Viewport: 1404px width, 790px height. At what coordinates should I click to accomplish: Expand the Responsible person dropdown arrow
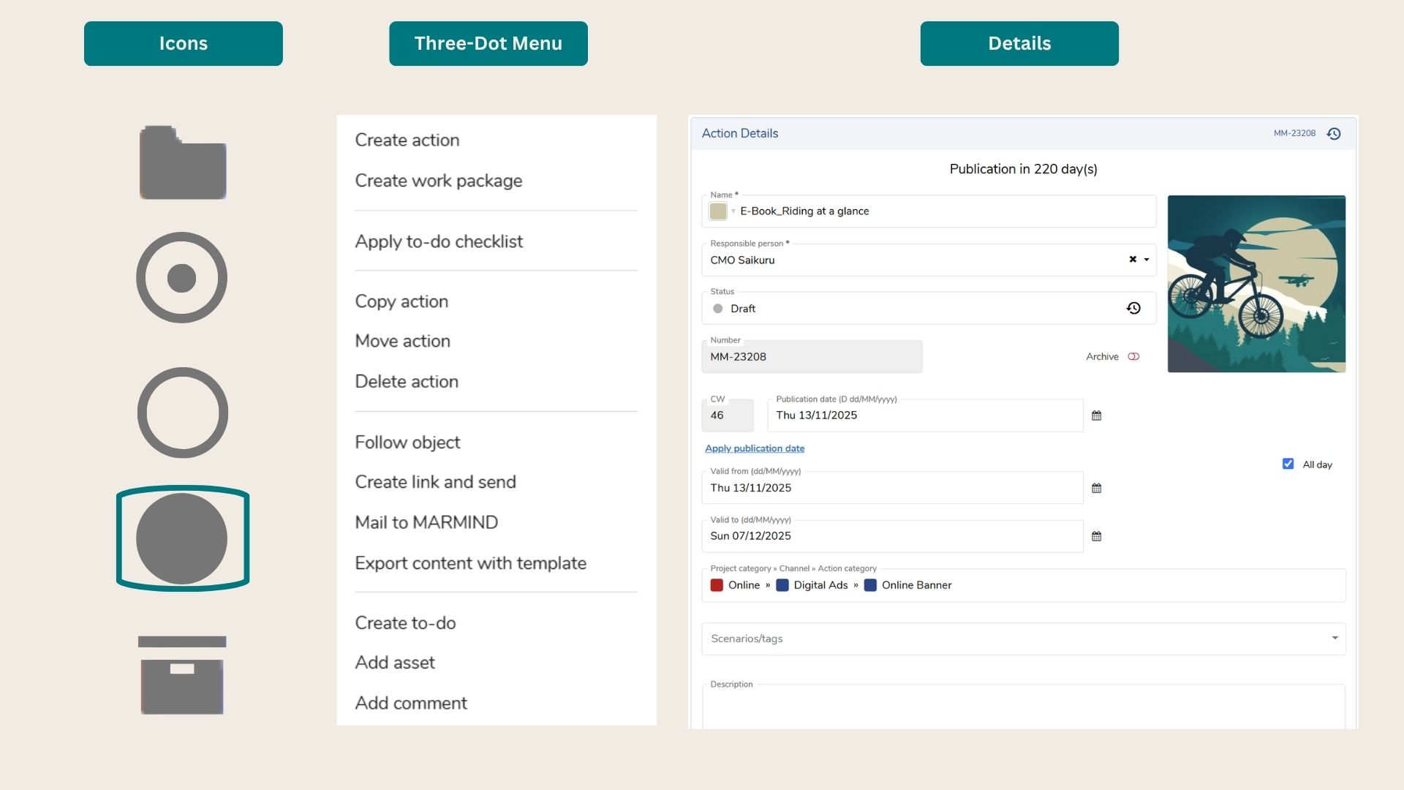point(1147,260)
